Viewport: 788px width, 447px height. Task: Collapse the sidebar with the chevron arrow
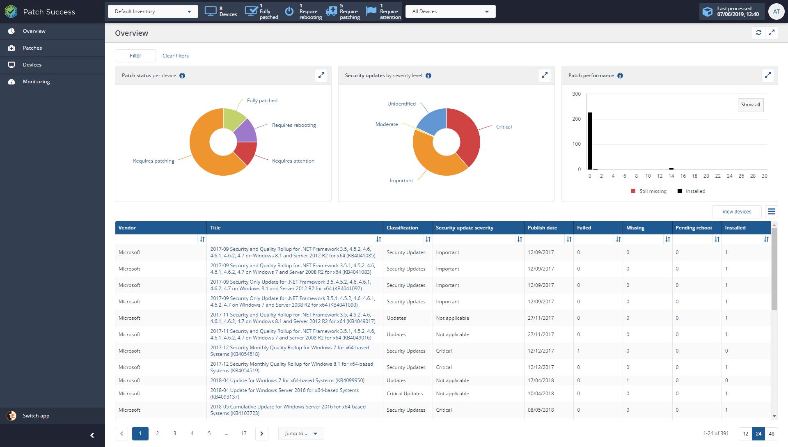tap(92, 436)
